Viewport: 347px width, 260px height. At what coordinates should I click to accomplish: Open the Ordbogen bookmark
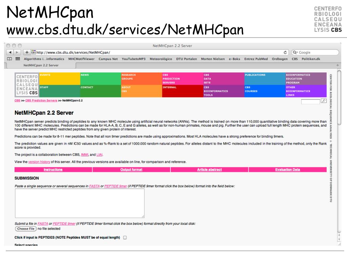pos(280,59)
